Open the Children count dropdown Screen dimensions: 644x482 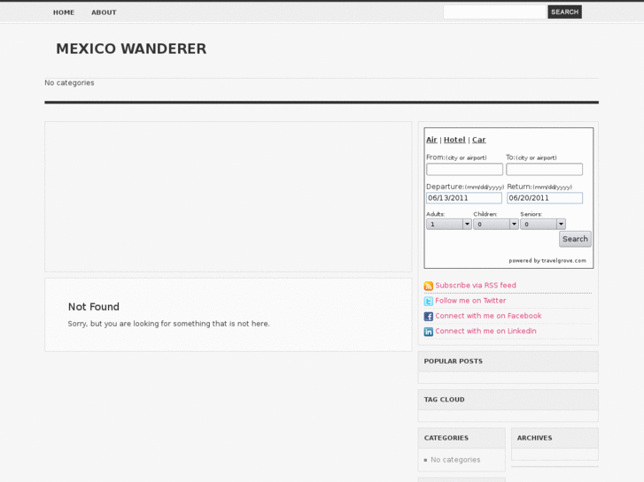[496, 224]
